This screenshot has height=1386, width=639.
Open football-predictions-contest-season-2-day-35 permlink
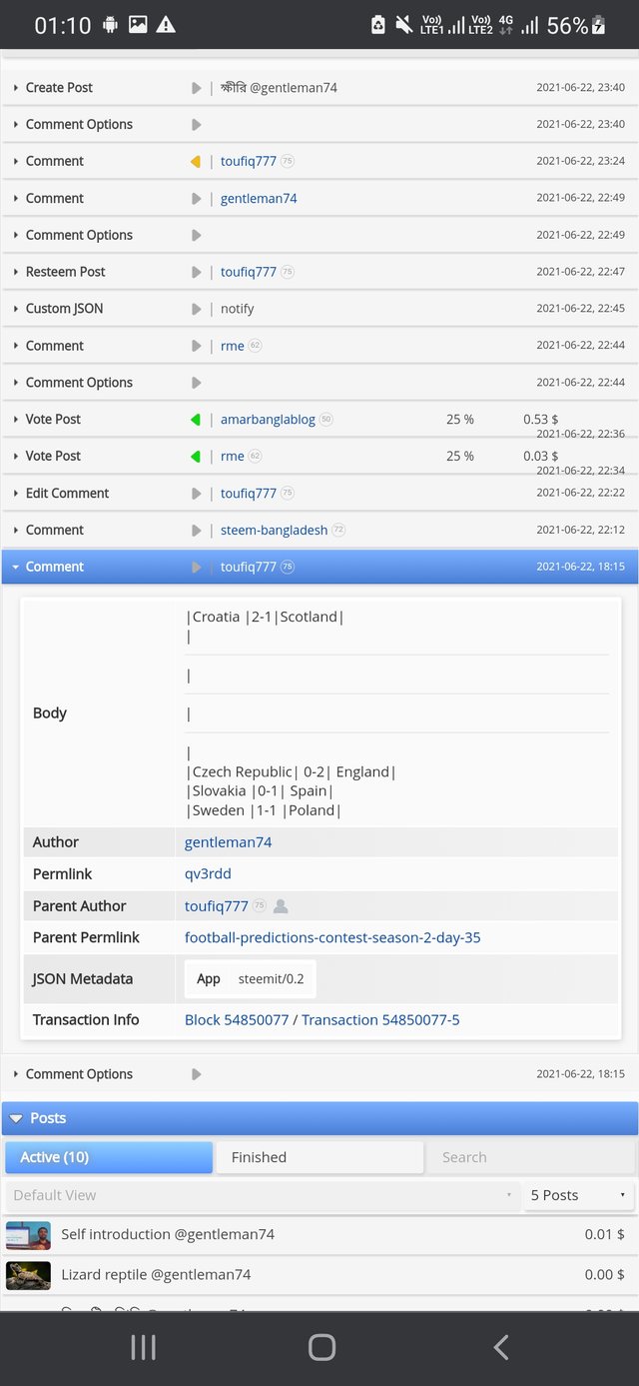[332, 938]
